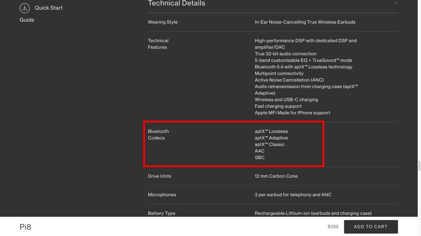Click 'In-Ear Noise-Cancelling True Wireless Earbuds' text
Viewport: 421px width, 236px height.
pyautogui.click(x=305, y=22)
